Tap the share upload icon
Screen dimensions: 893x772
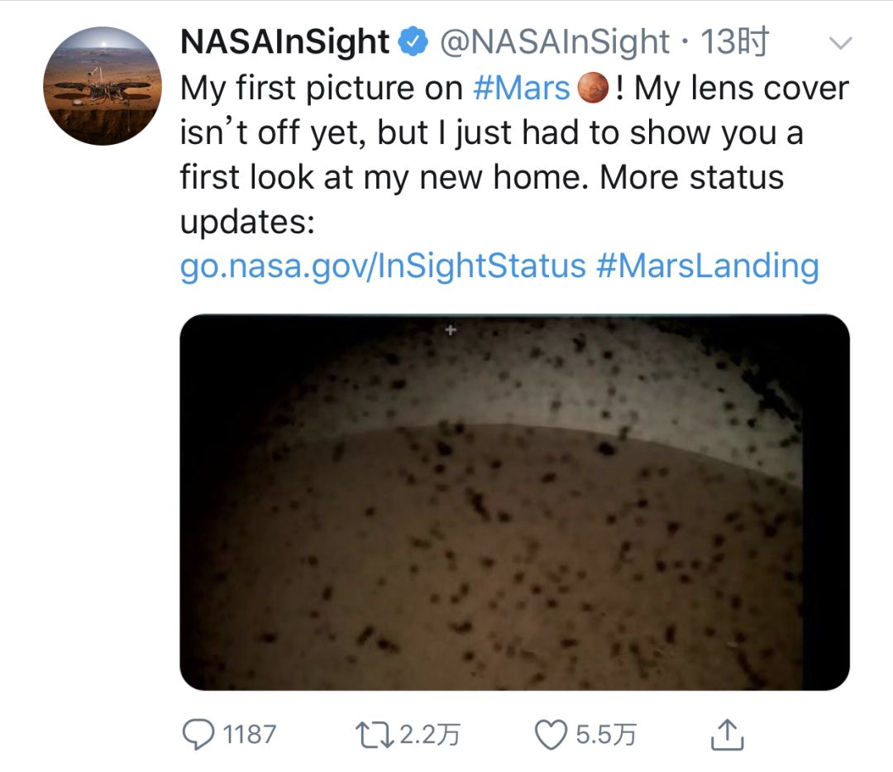coord(728,735)
